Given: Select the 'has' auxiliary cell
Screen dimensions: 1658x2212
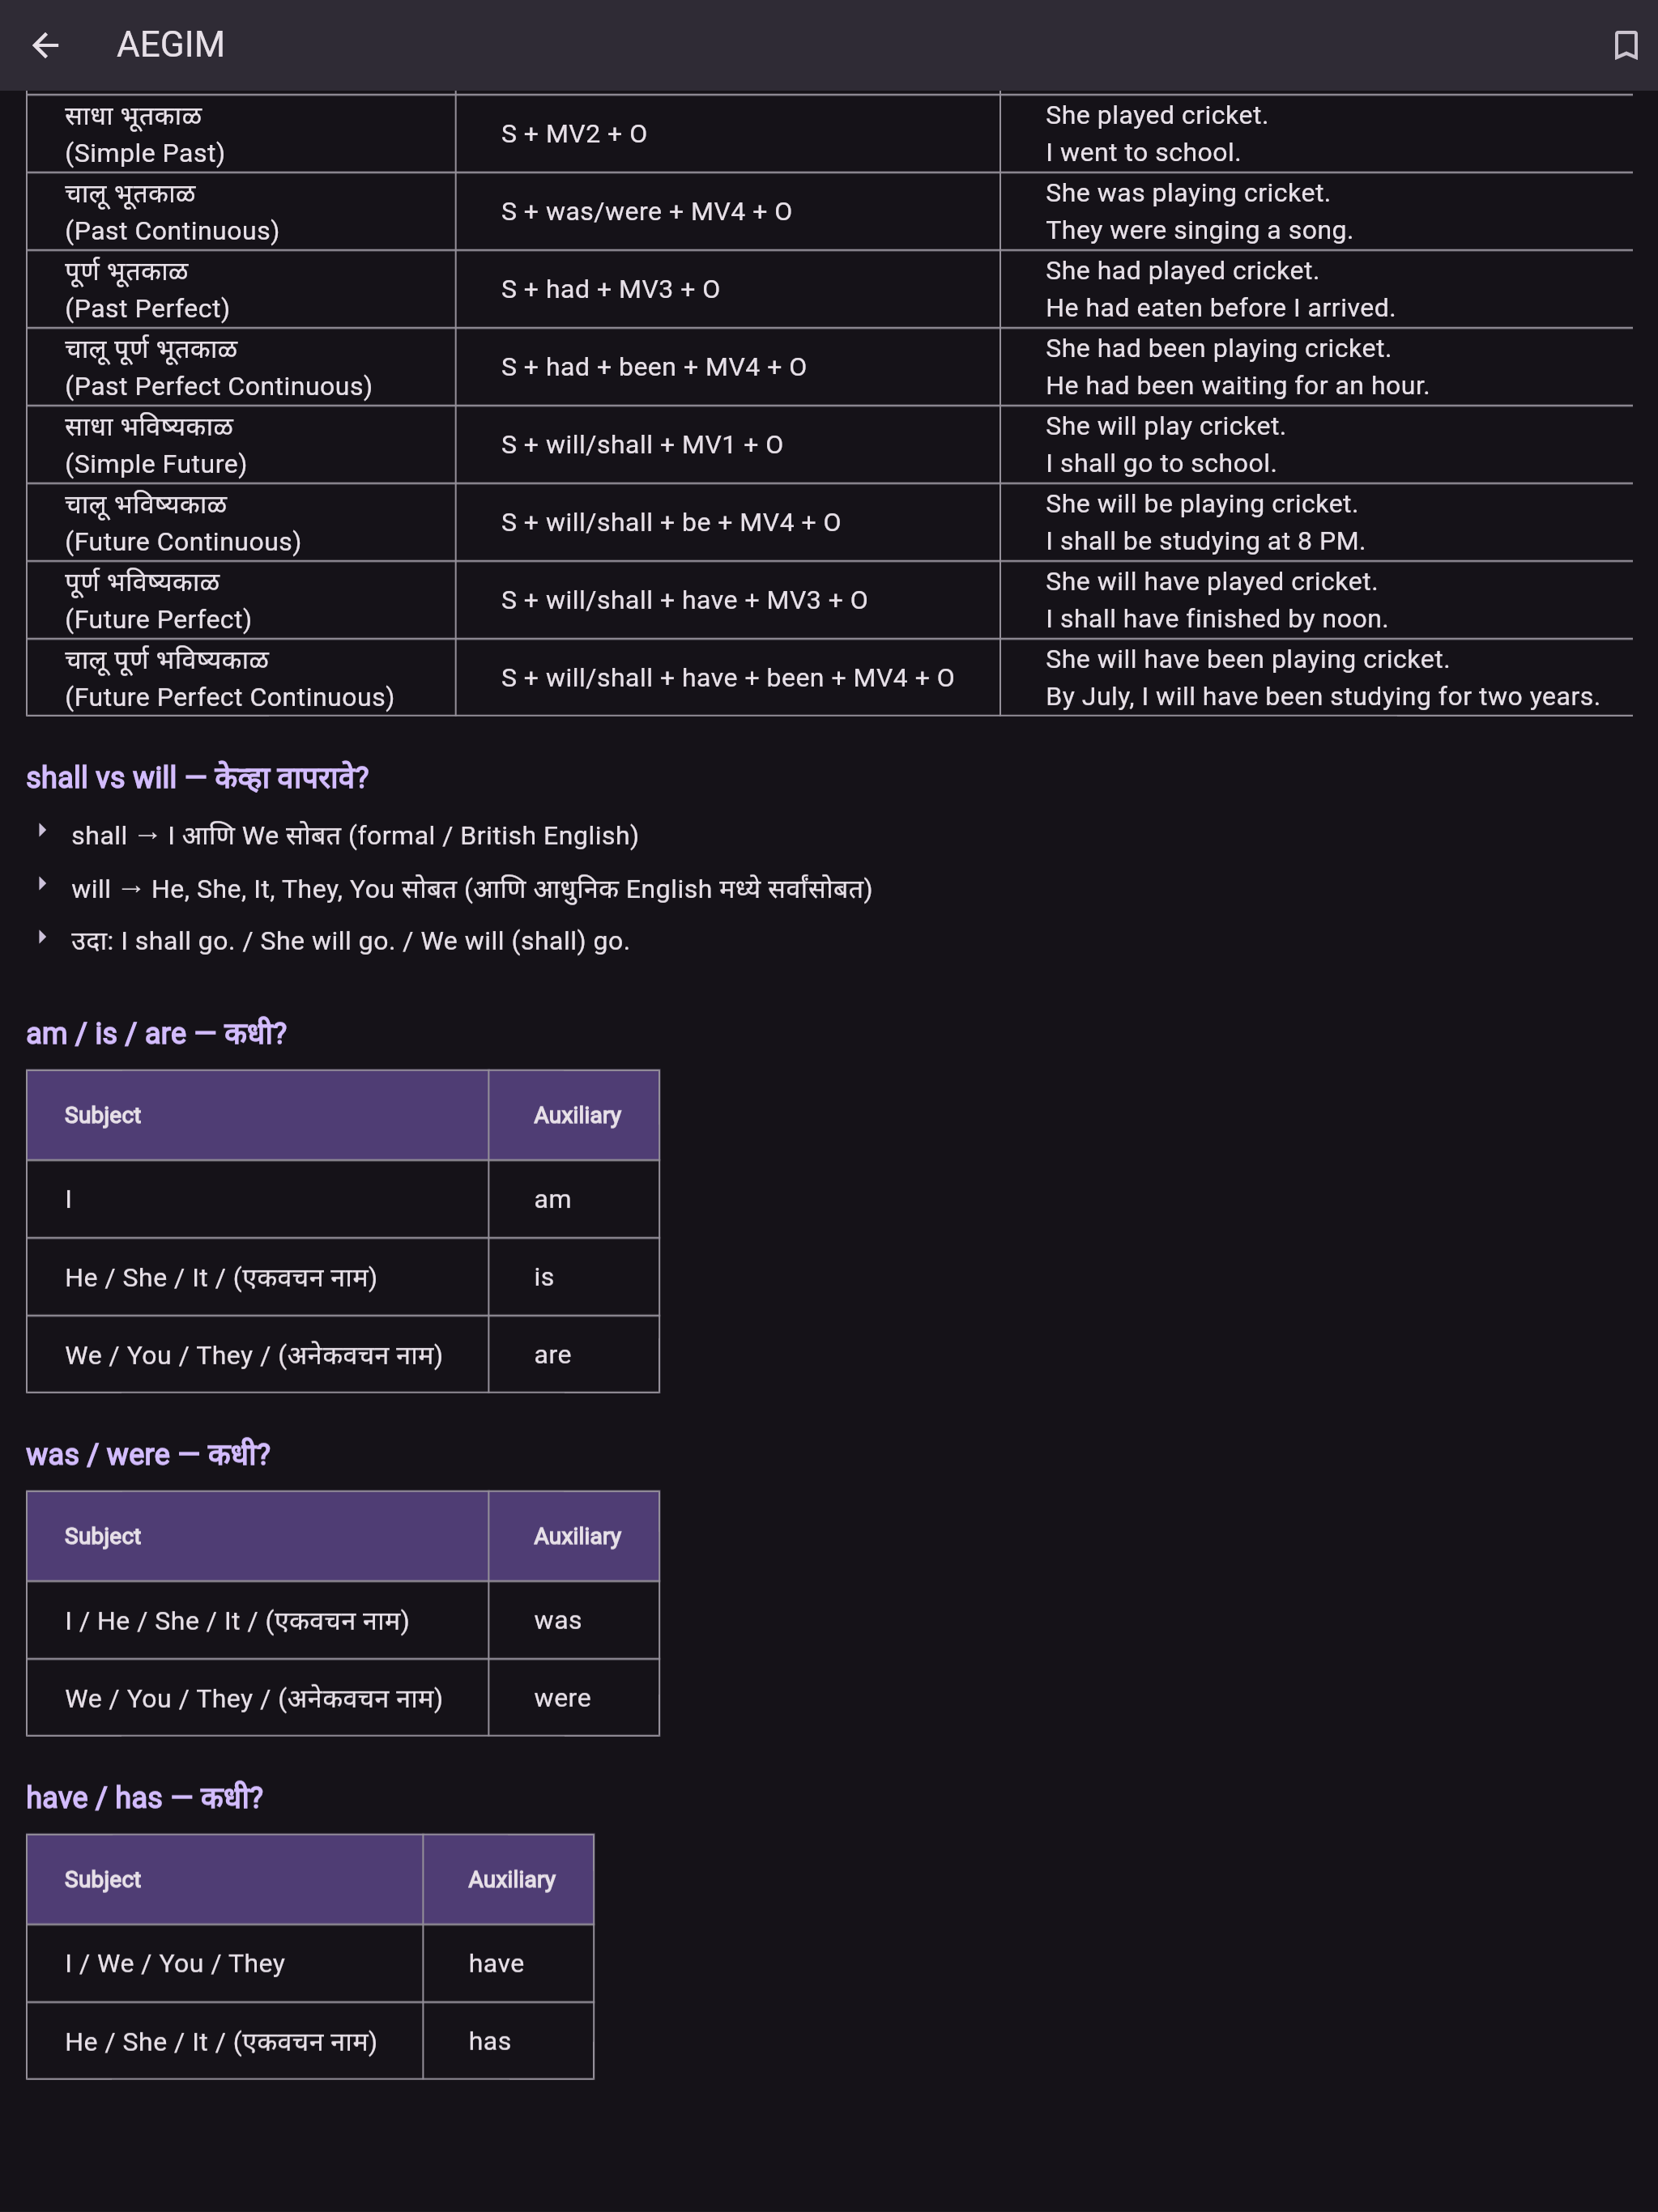Looking at the screenshot, I should coord(509,2041).
